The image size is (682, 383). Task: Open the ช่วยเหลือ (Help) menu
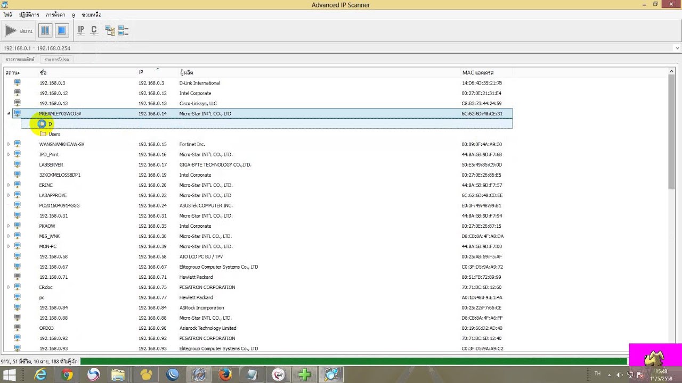(x=92, y=15)
